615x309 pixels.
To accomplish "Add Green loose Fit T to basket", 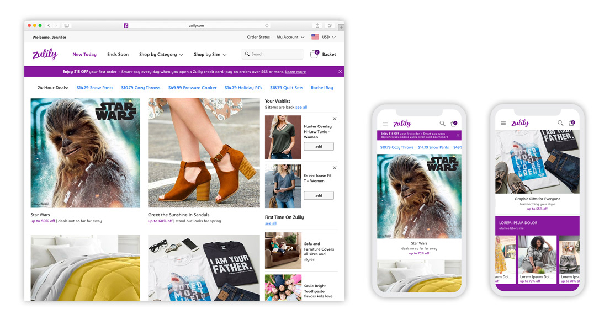I will click(319, 195).
